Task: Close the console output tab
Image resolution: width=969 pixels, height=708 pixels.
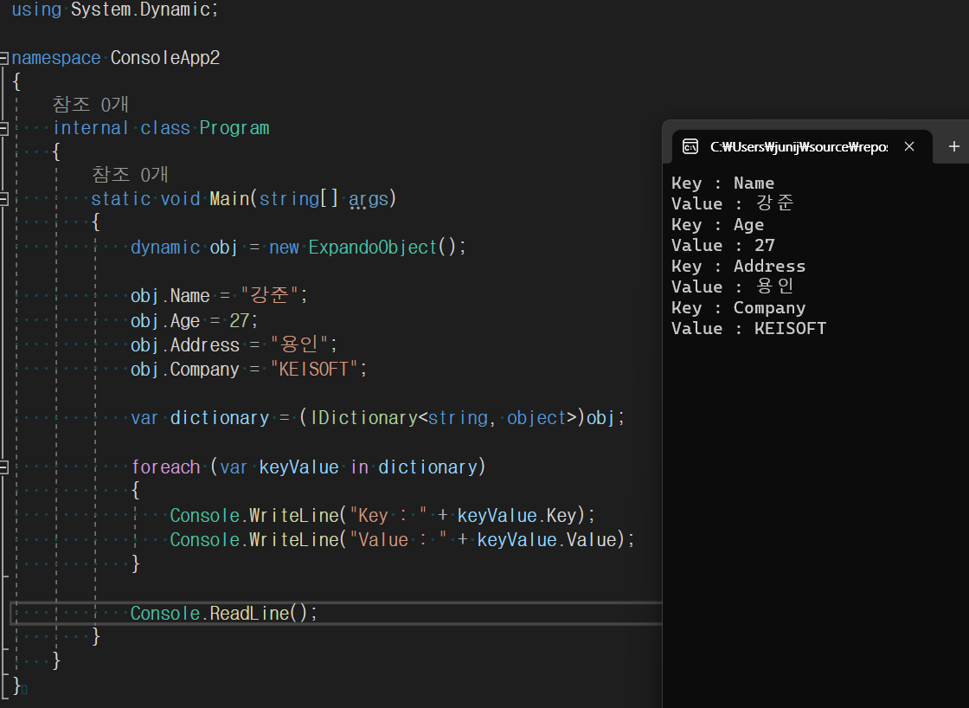Action: point(909,146)
